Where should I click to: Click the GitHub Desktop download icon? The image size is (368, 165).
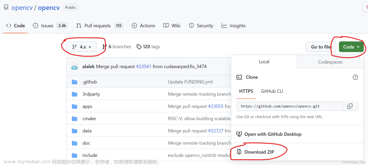click(239, 134)
